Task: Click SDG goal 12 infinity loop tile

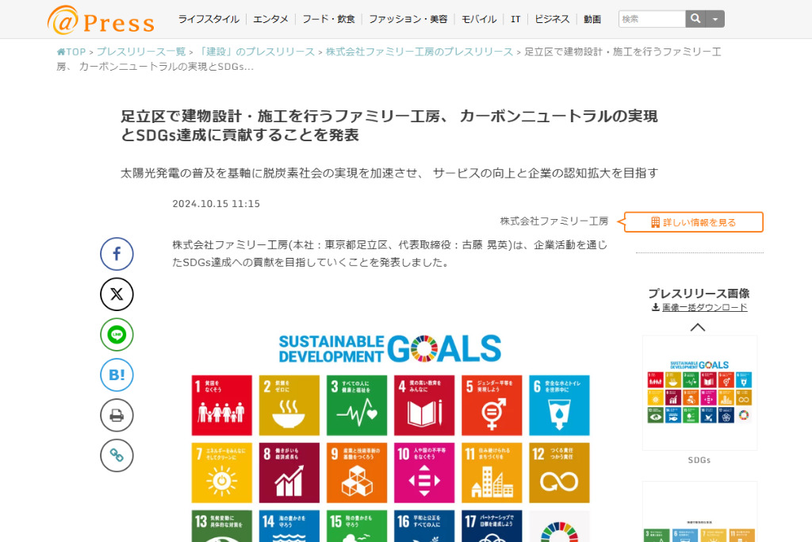Action: (559, 473)
